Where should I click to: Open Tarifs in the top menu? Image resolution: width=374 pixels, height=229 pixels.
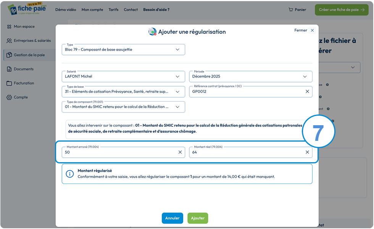[113, 10]
